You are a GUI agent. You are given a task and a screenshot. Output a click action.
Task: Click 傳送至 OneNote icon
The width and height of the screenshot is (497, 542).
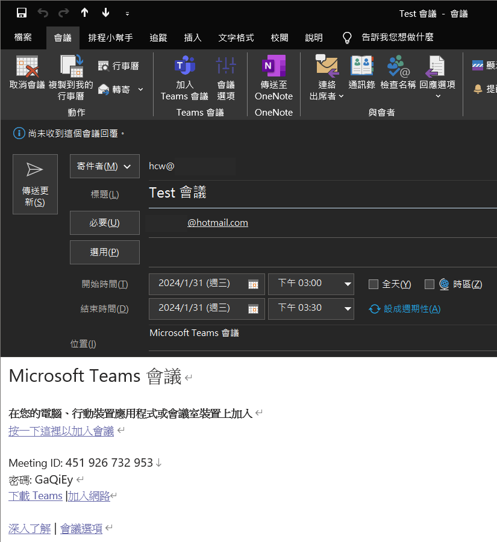tap(274, 65)
